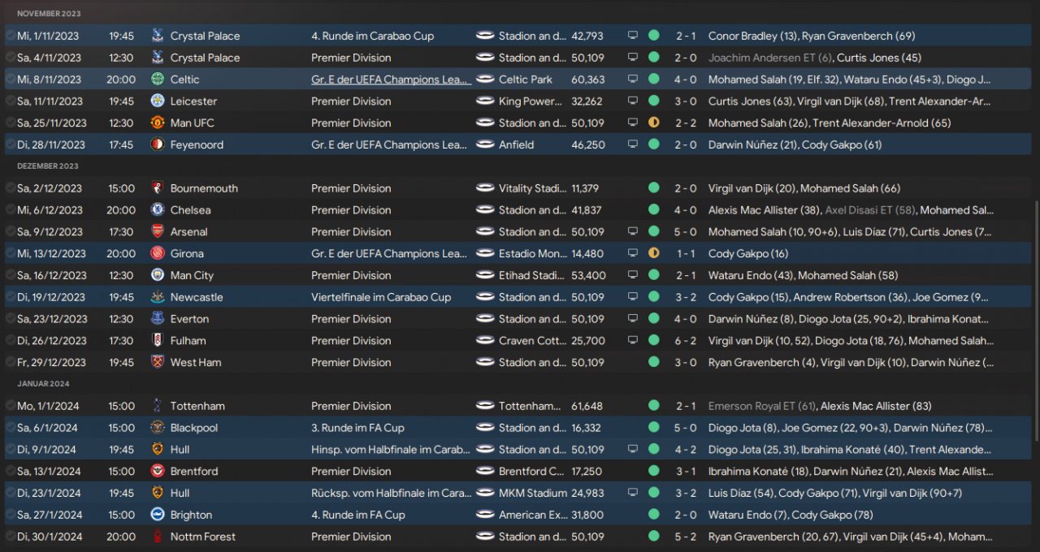Click the Bournemouth club badge
The height and width of the screenshot is (552, 1040).
158,188
